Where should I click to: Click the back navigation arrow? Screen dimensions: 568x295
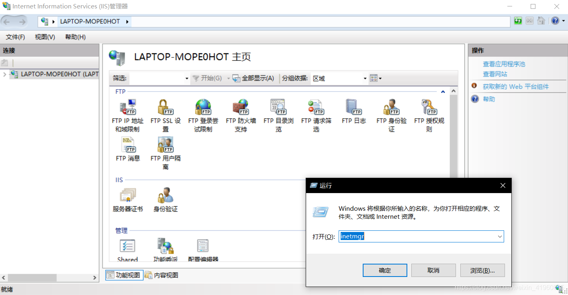(7, 21)
